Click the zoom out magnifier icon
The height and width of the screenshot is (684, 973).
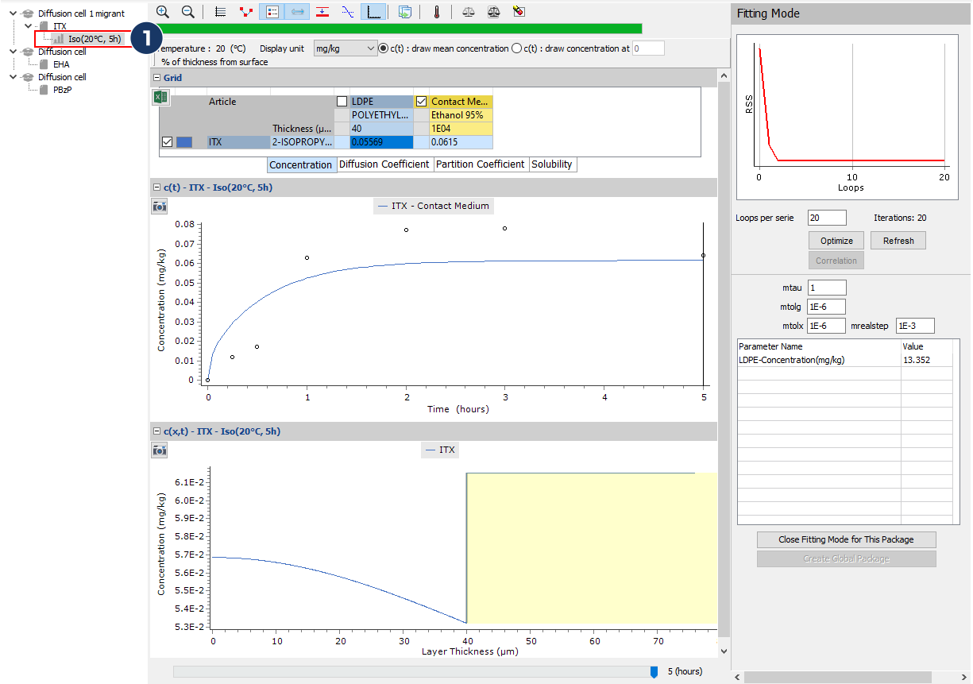click(188, 12)
